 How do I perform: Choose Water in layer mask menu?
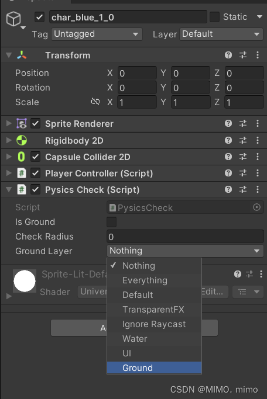154,339
